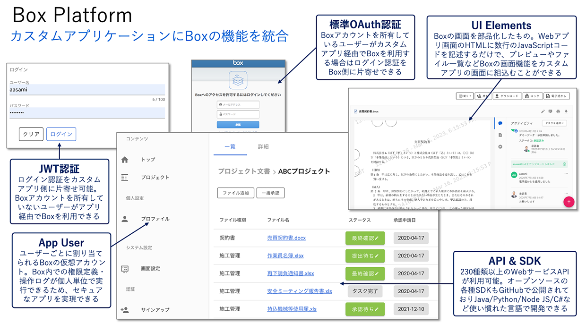The image size is (586, 324).
Task: Click the 一括承認 button
Action: point(270,193)
